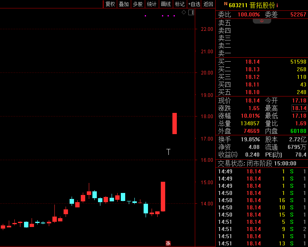The image size is (308, 247).
Task: Activate the 画线 drawing tool
Action: coord(166,4)
